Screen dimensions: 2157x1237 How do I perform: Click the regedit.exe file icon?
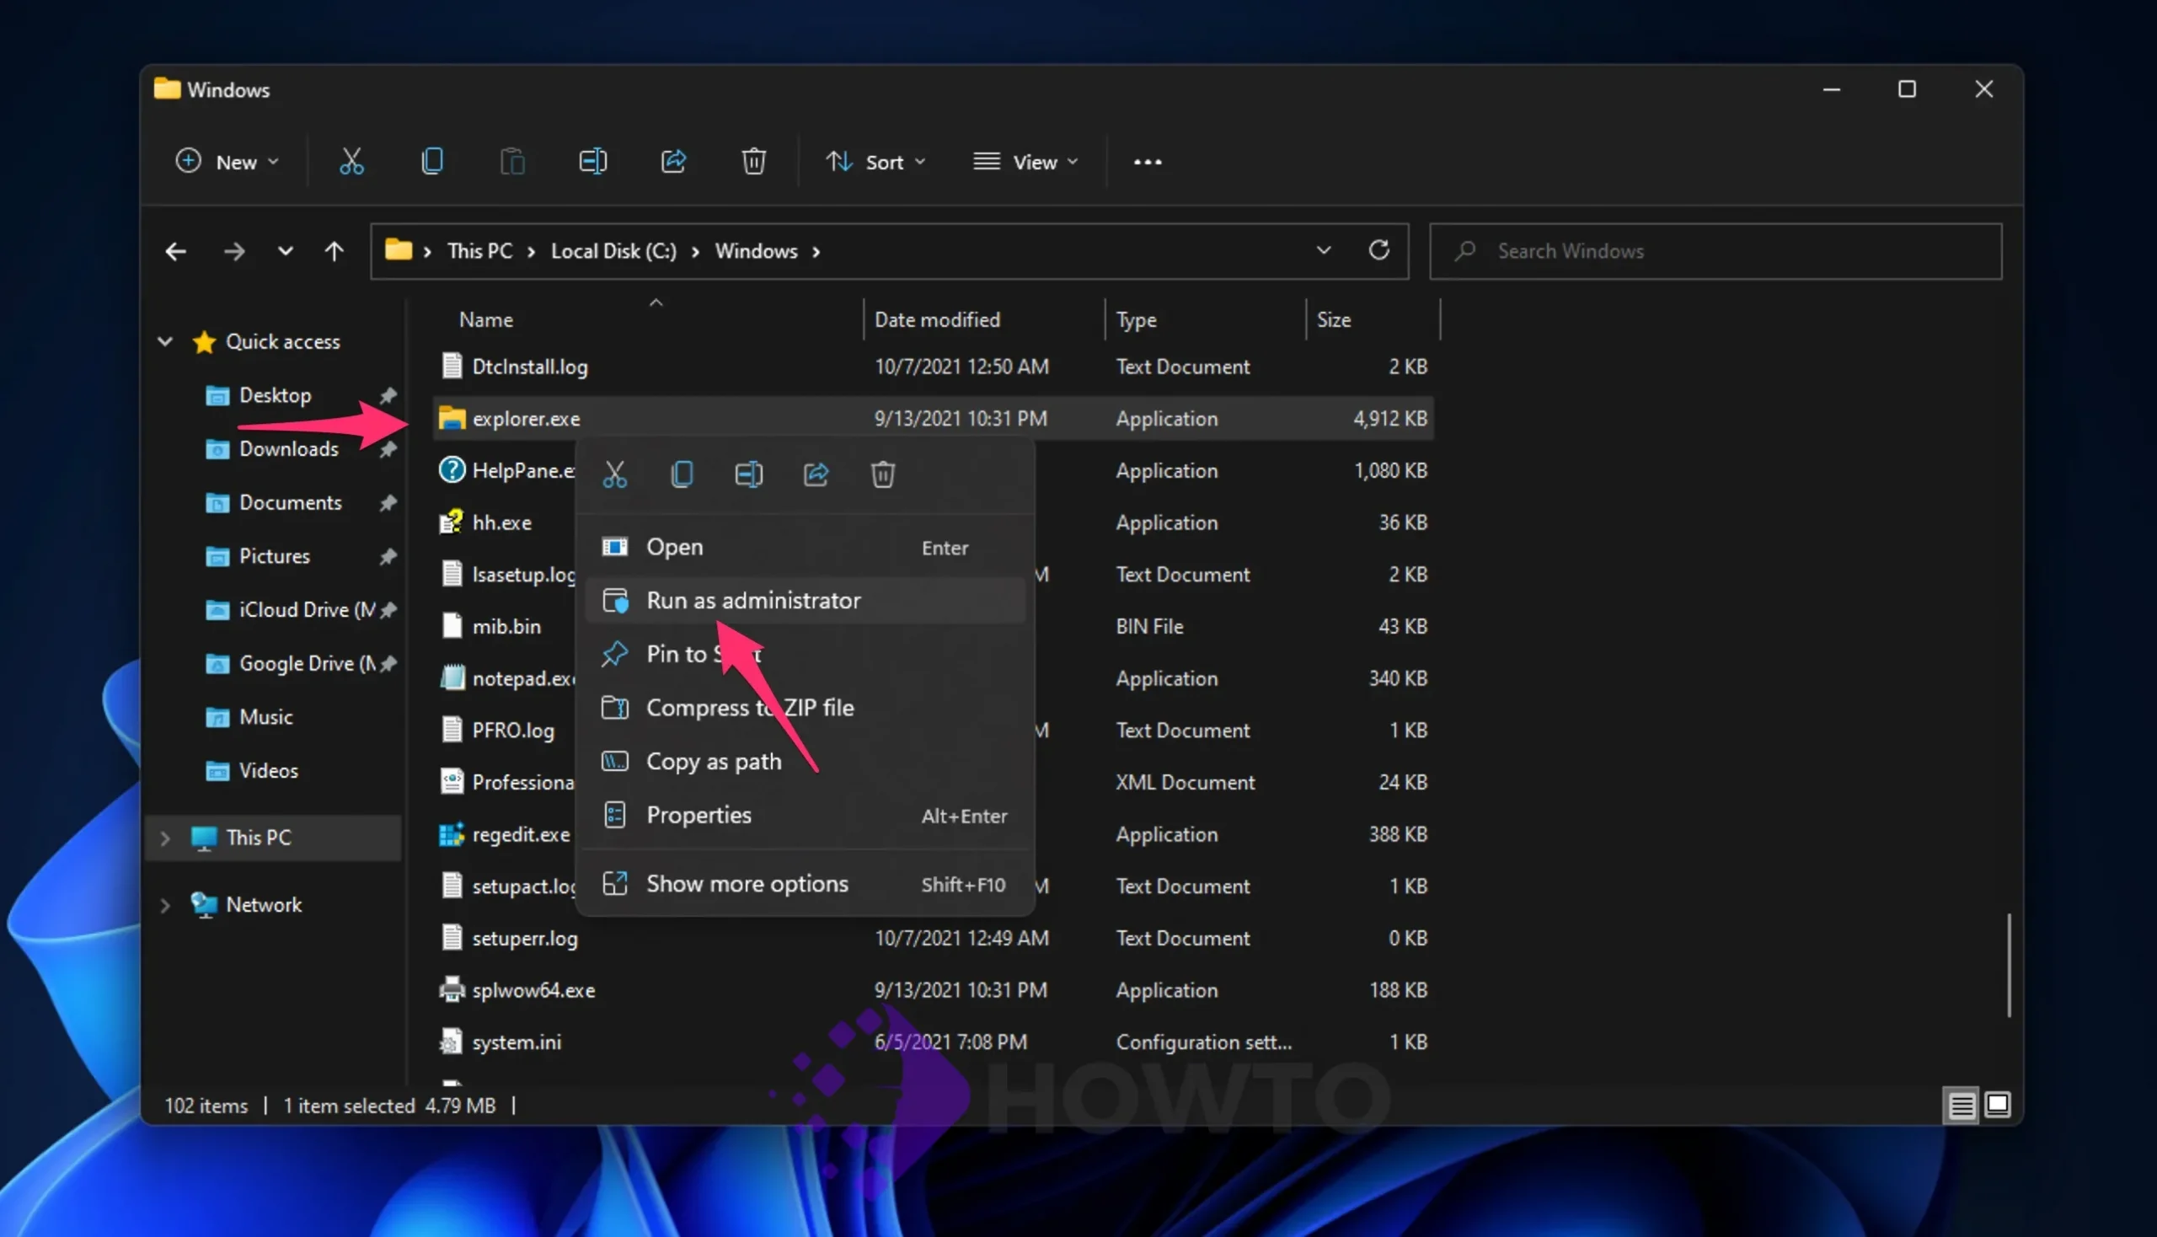[x=452, y=834]
